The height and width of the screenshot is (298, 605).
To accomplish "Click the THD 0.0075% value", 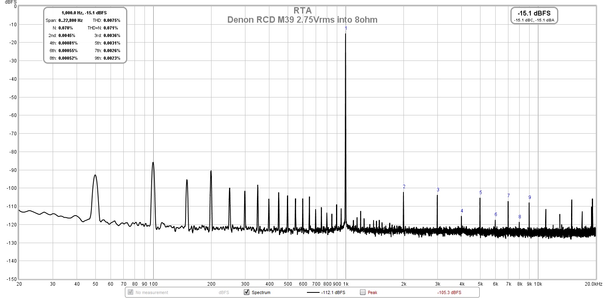I will pyautogui.click(x=112, y=20).
